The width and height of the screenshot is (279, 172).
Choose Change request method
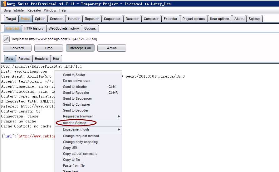click(x=88, y=136)
